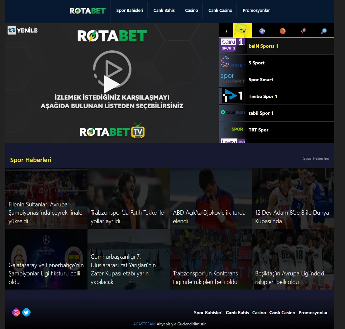Switch to the tennis matches tab
This screenshot has height=329, width=345.
coord(303,31)
